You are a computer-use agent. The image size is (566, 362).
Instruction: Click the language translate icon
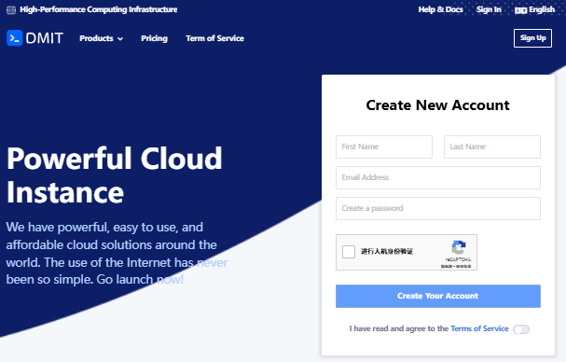tap(520, 10)
